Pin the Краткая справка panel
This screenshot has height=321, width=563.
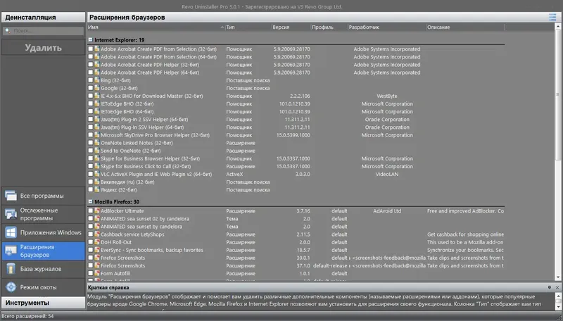point(550,287)
